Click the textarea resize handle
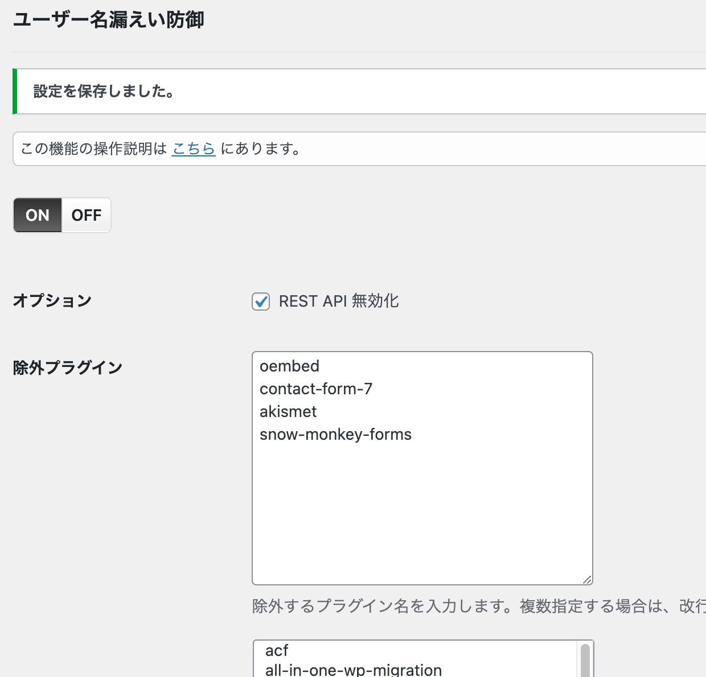The width and height of the screenshot is (706, 677). (588, 580)
